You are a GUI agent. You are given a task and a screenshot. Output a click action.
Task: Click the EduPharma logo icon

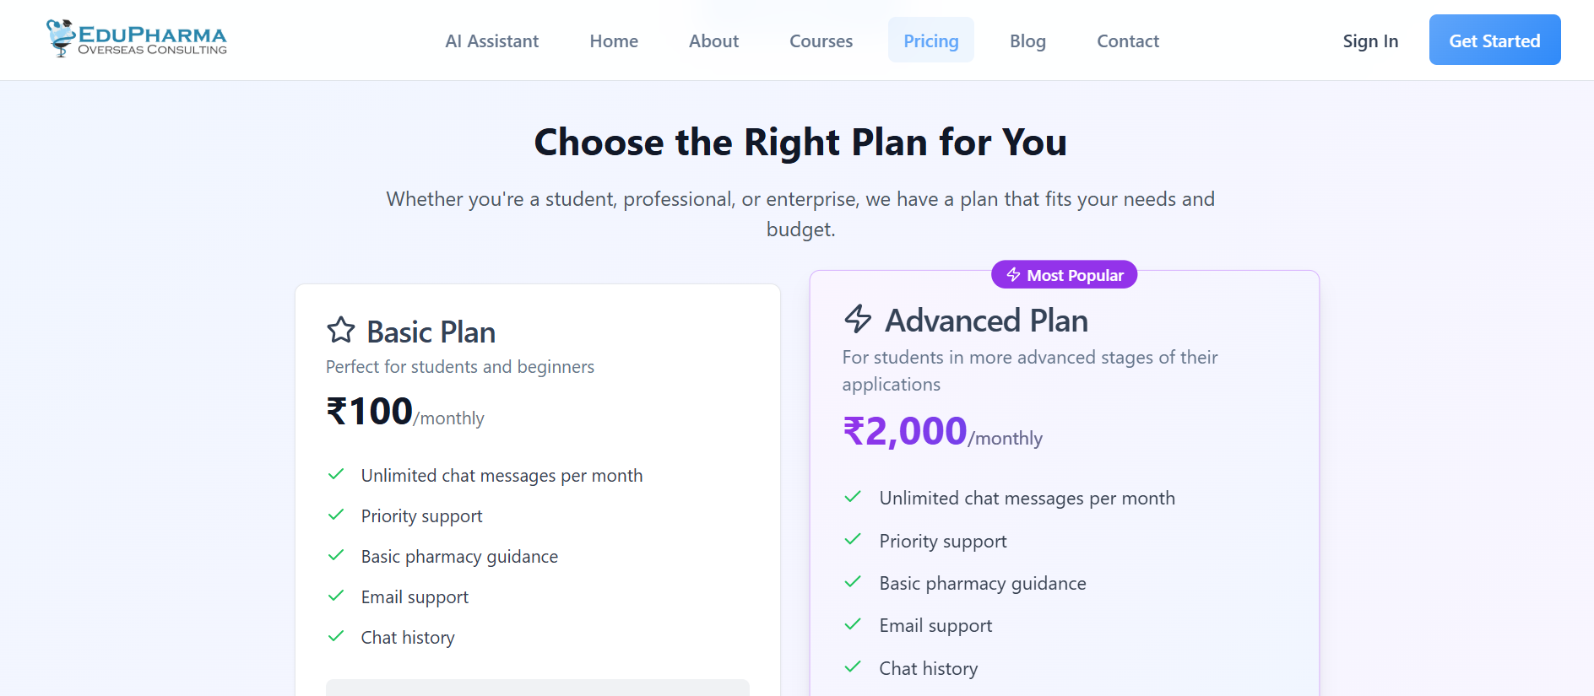pyautogui.click(x=61, y=38)
